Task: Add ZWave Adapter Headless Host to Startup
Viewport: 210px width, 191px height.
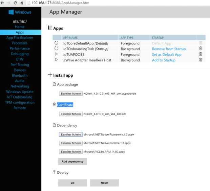Action: (164, 60)
